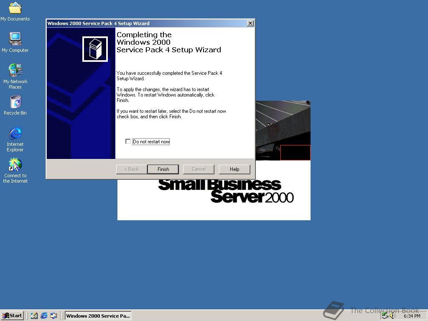The height and width of the screenshot is (321, 428).
Task: Click the Help button in wizard
Action: pos(234,169)
